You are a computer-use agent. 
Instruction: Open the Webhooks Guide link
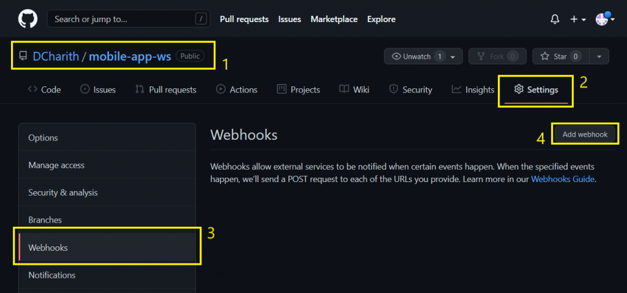tap(562, 179)
